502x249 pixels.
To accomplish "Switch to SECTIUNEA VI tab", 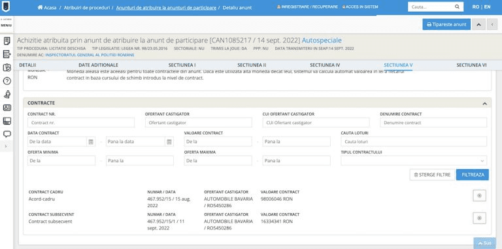I will click(x=471, y=65).
